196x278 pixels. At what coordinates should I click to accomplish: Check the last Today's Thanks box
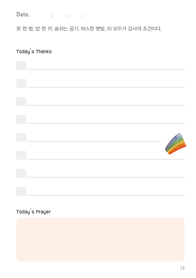22,191
